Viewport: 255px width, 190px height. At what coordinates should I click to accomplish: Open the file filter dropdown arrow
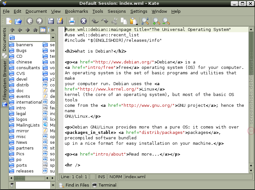point(53,185)
